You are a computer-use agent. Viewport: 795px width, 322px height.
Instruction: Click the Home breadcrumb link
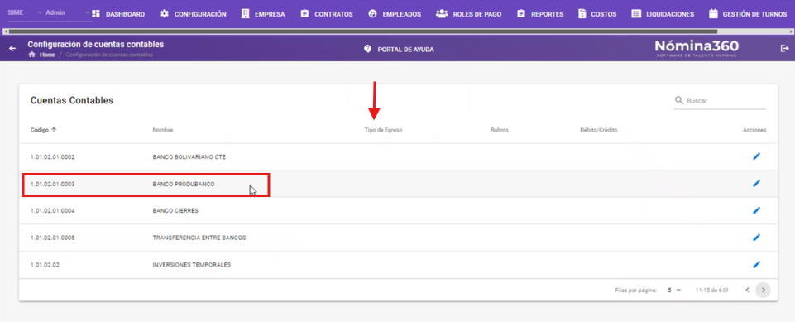tap(47, 55)
